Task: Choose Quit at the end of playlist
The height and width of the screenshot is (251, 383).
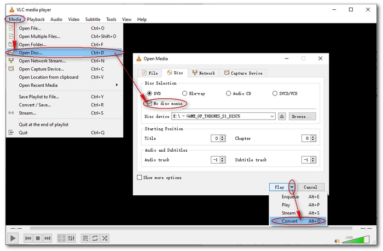Action: (65, 124)
